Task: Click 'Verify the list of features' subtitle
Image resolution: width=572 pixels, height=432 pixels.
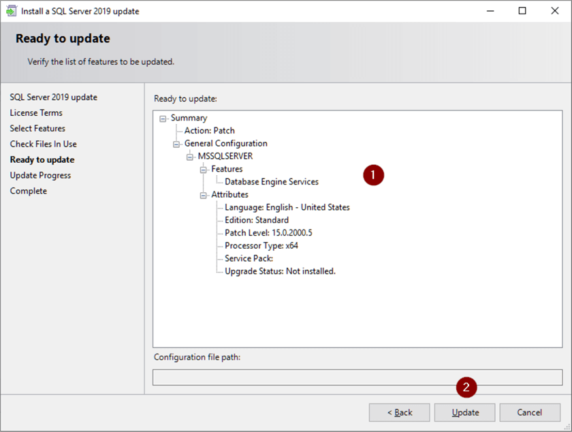Action: tap(101, 62)
